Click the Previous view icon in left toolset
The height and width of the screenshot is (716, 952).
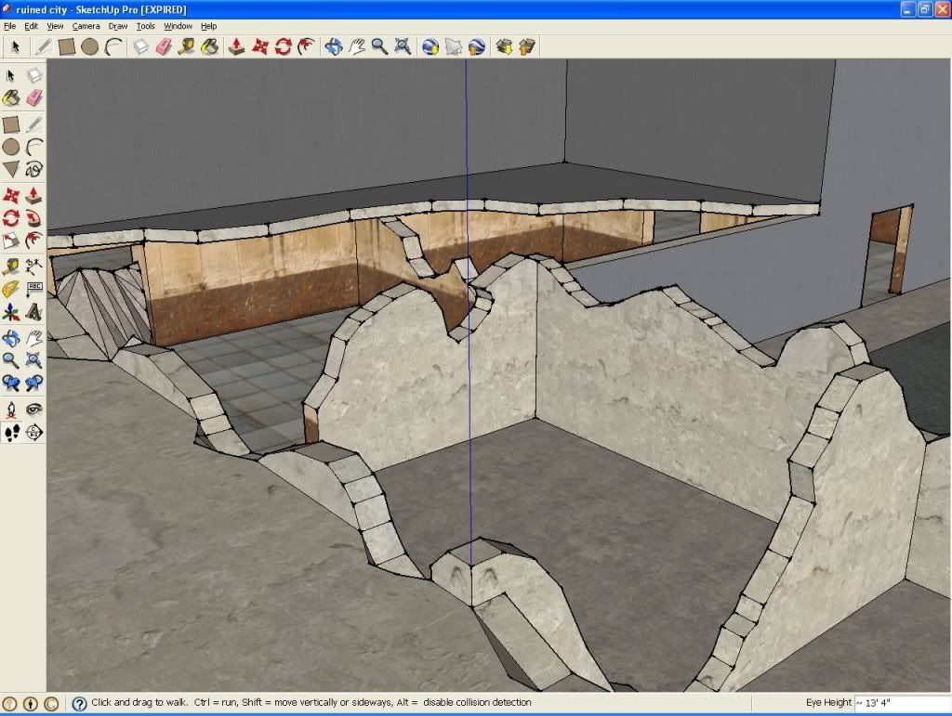[11, 384]
